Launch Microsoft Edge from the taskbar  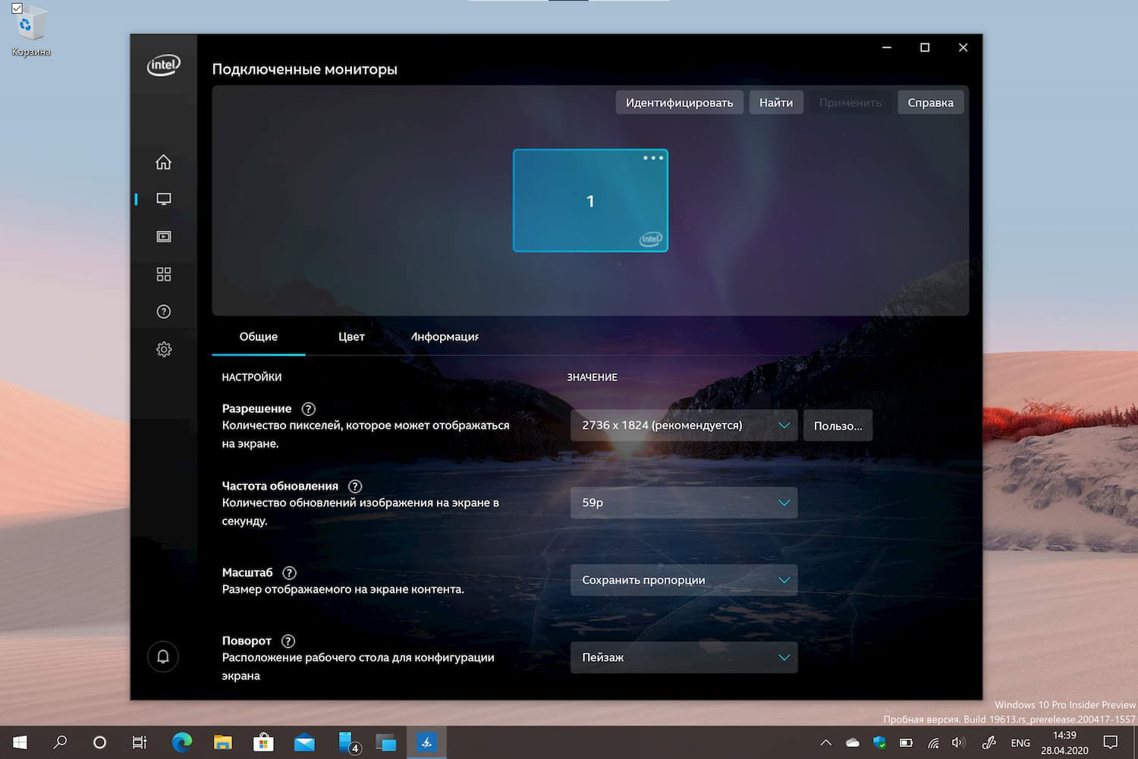click(181, 742)
